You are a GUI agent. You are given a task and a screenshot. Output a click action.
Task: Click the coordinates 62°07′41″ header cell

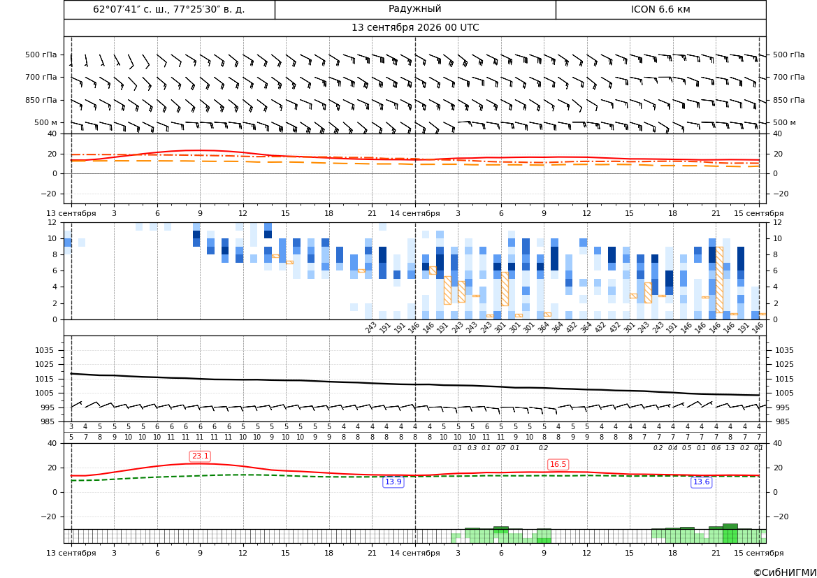coord(169,9)
